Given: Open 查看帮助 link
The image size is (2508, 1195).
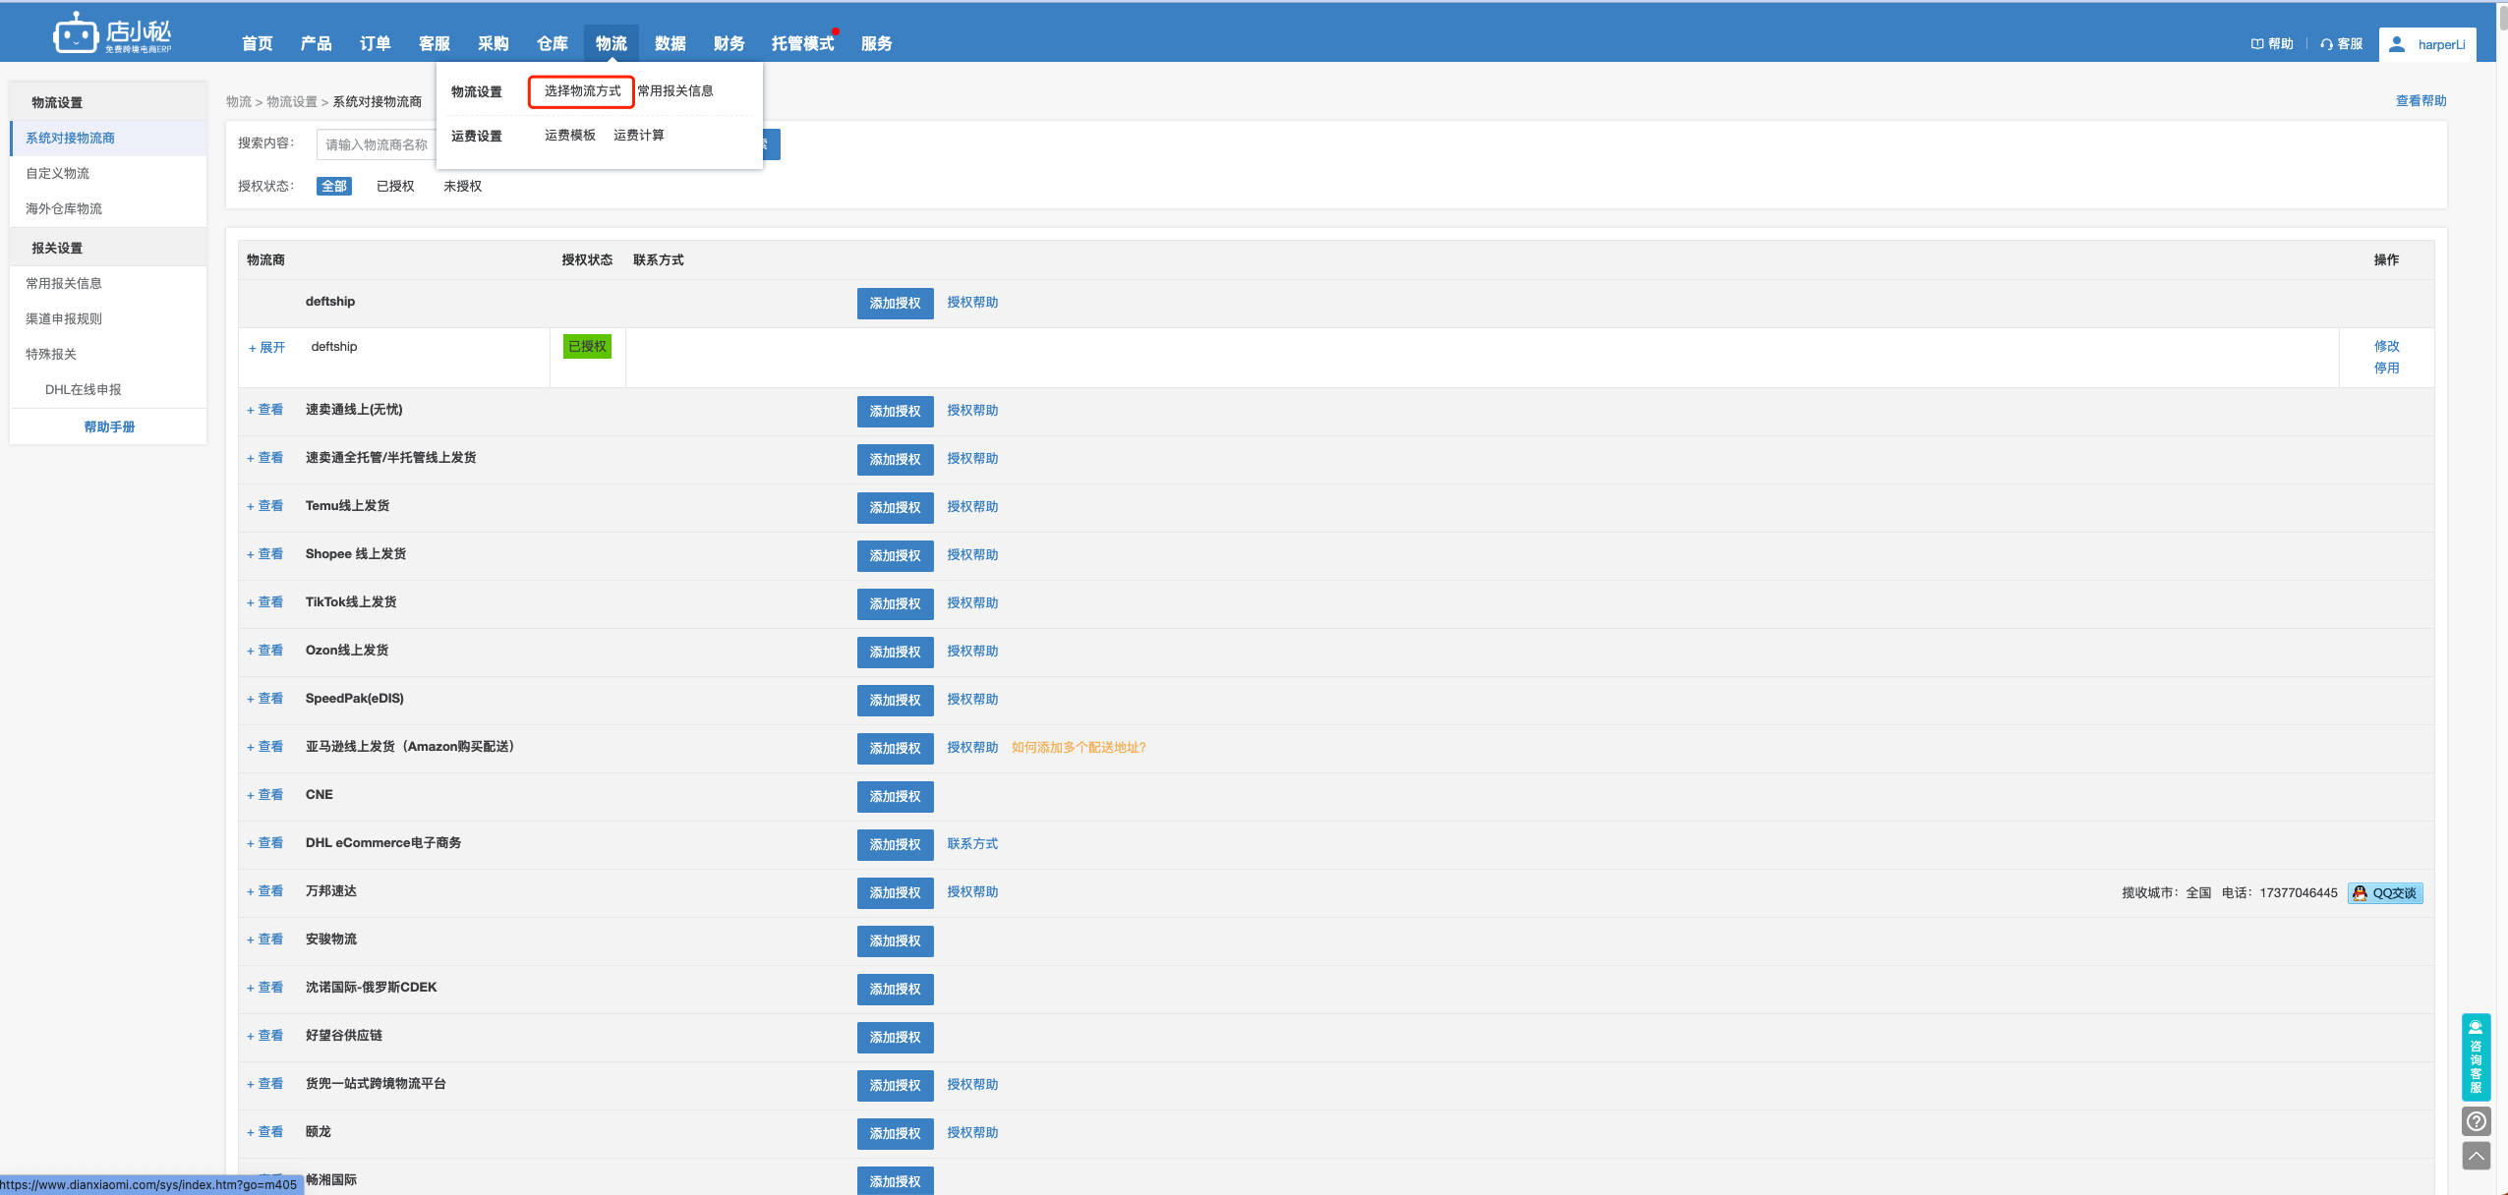Looking at the screenshot, I should (x=2421, y=101).
